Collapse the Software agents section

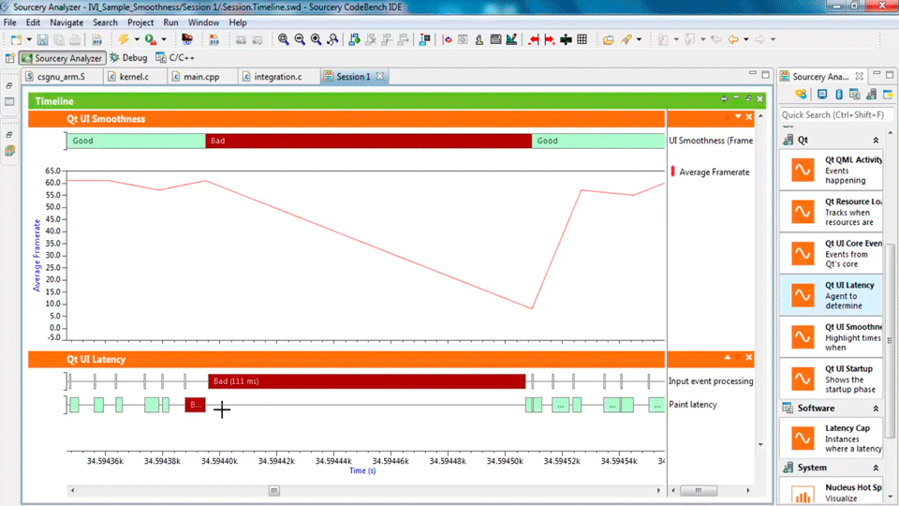[x=876, y=409]
